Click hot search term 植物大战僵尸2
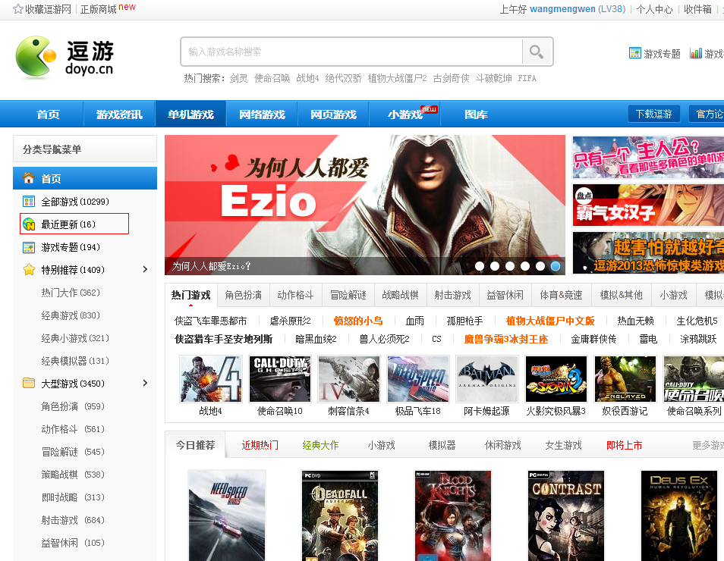 click(397, 78)
